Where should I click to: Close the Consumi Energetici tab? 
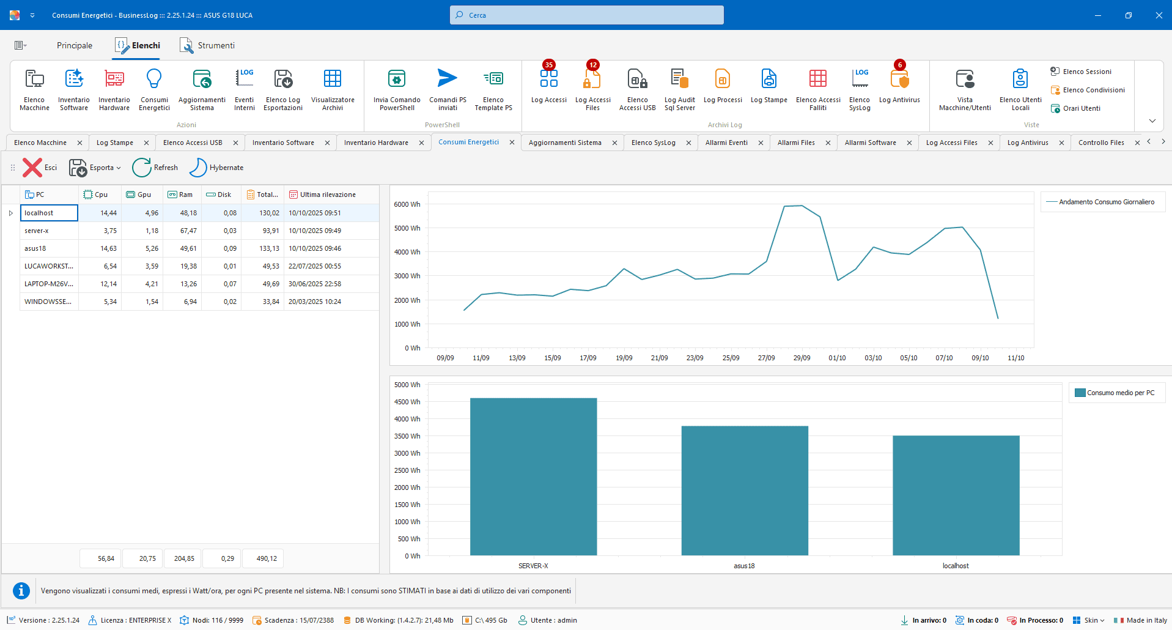(x=512, y=142)
